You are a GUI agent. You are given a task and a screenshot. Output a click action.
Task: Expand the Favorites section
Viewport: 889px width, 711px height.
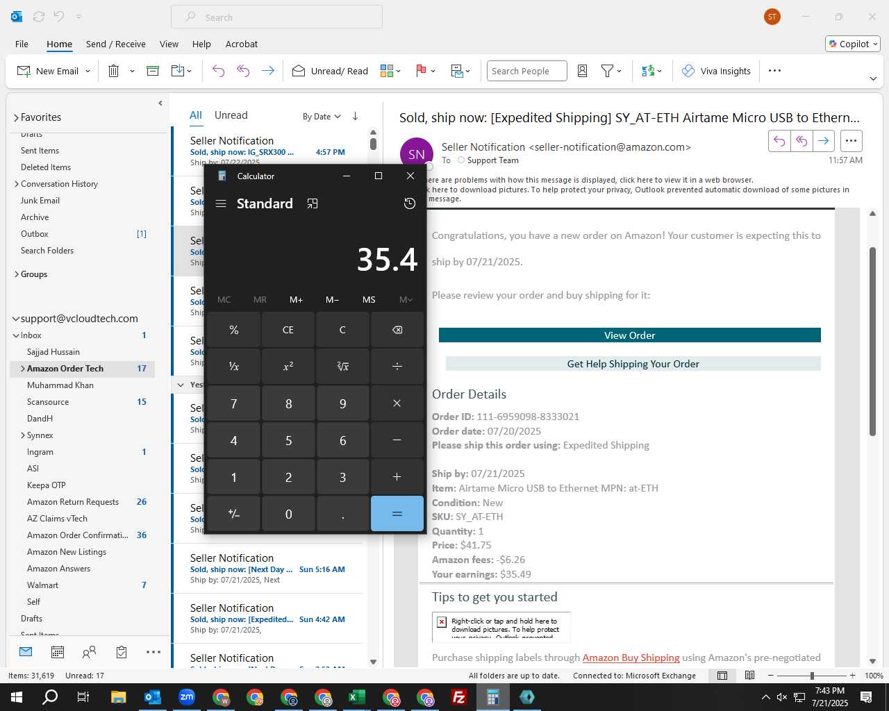(x=16, y=118)
